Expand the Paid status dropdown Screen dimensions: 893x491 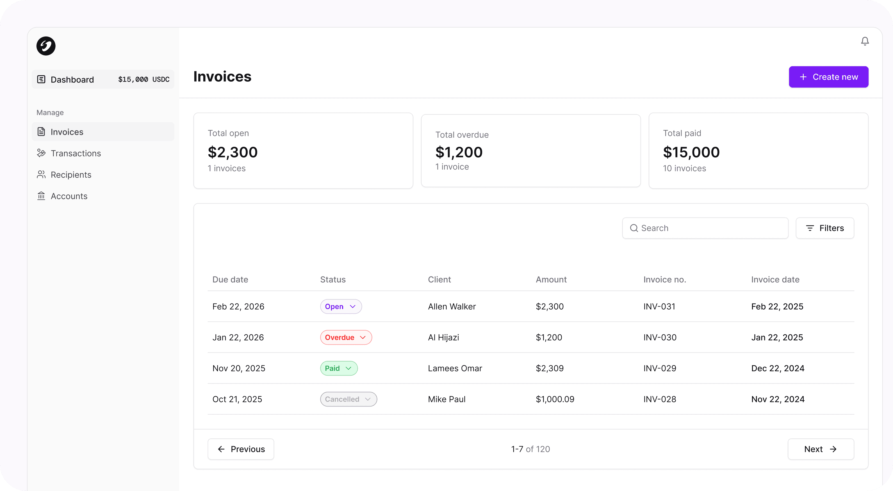(x=348, y=368)
